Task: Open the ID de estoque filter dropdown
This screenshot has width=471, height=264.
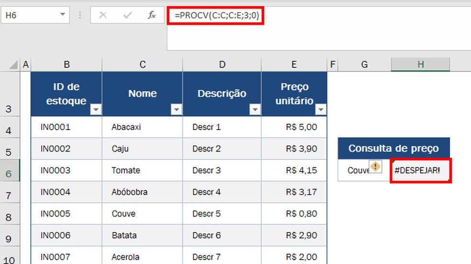Action: pos(96,110)
